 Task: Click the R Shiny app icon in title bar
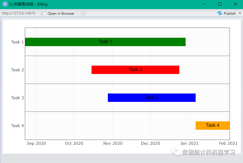[x=5, y=4]
